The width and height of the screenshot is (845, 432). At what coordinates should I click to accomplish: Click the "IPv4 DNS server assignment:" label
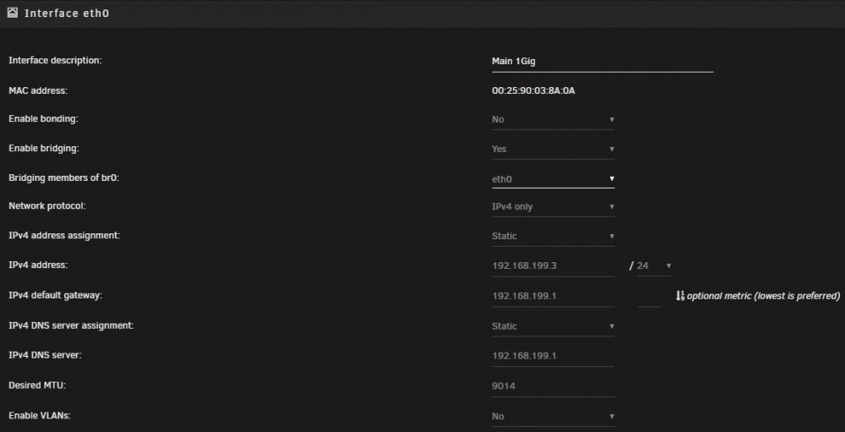pyautogui.click(x=71, y=325)
